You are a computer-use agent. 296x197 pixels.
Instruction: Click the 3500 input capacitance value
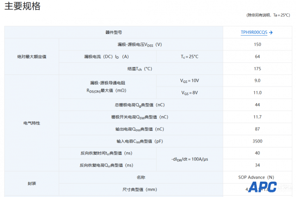(257, 141)
